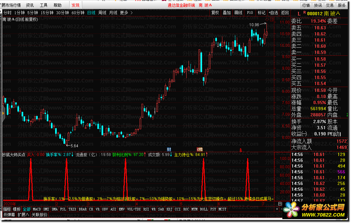The height and width of the screenshot is (223, 351).
Task: Open the 关联报价 related quotes tab
Action: click(39, 215)
